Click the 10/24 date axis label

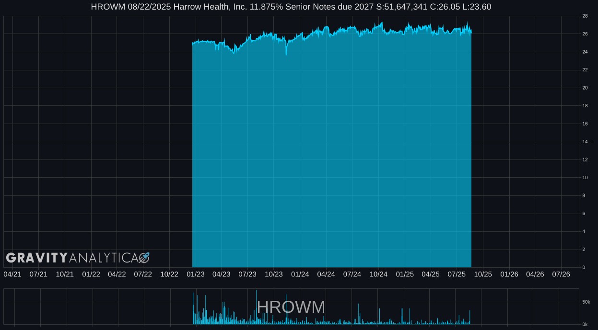click(379, 274)
